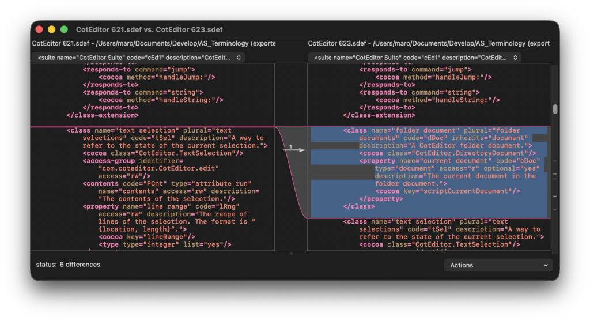
Task: Select the highlighted folder document class block
Action: [429, 168]
